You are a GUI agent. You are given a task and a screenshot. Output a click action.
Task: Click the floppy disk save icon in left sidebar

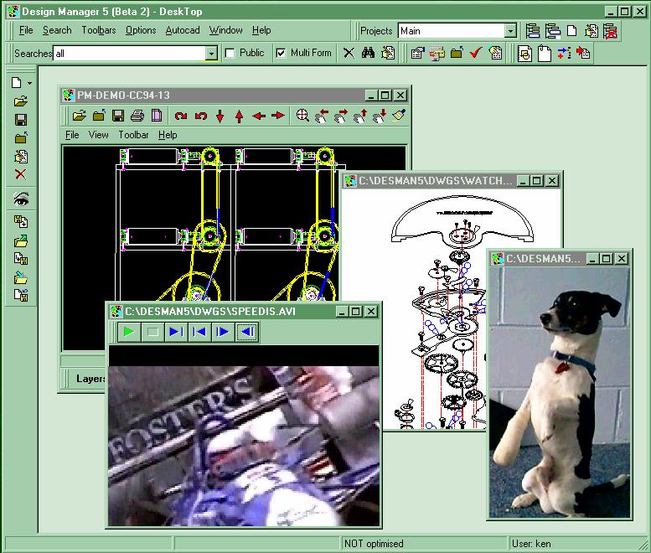tap(21, 120)
